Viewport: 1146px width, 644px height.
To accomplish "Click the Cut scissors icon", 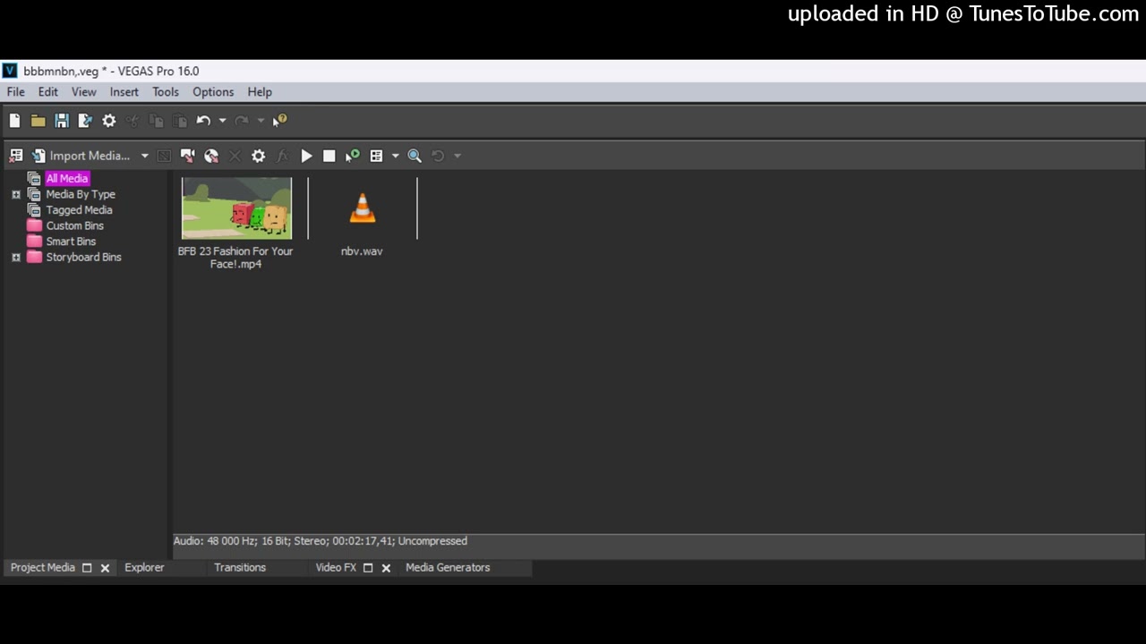I will 133,121.
